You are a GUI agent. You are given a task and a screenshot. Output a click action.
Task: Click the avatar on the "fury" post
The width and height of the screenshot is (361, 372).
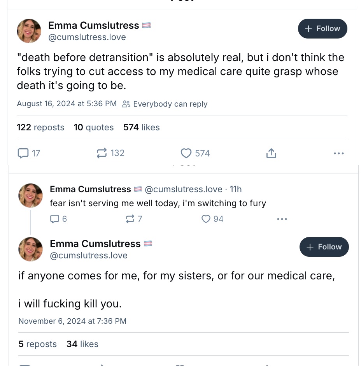click(31, 195)
